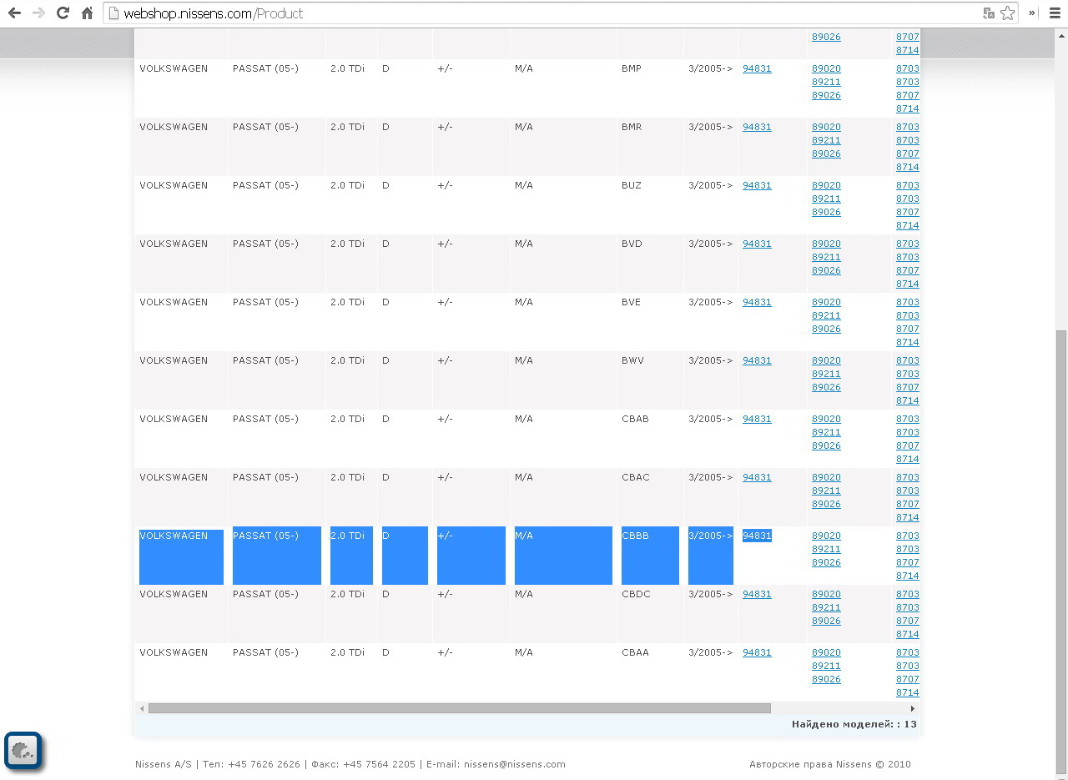Open link 94831 in the BVE row
This screenshot has width=1068, height=780.
coord(757,302)
